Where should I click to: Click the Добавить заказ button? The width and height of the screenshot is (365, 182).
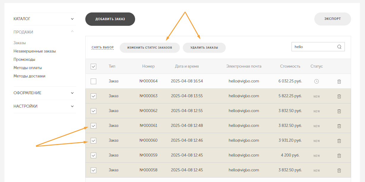click(110, 19)
